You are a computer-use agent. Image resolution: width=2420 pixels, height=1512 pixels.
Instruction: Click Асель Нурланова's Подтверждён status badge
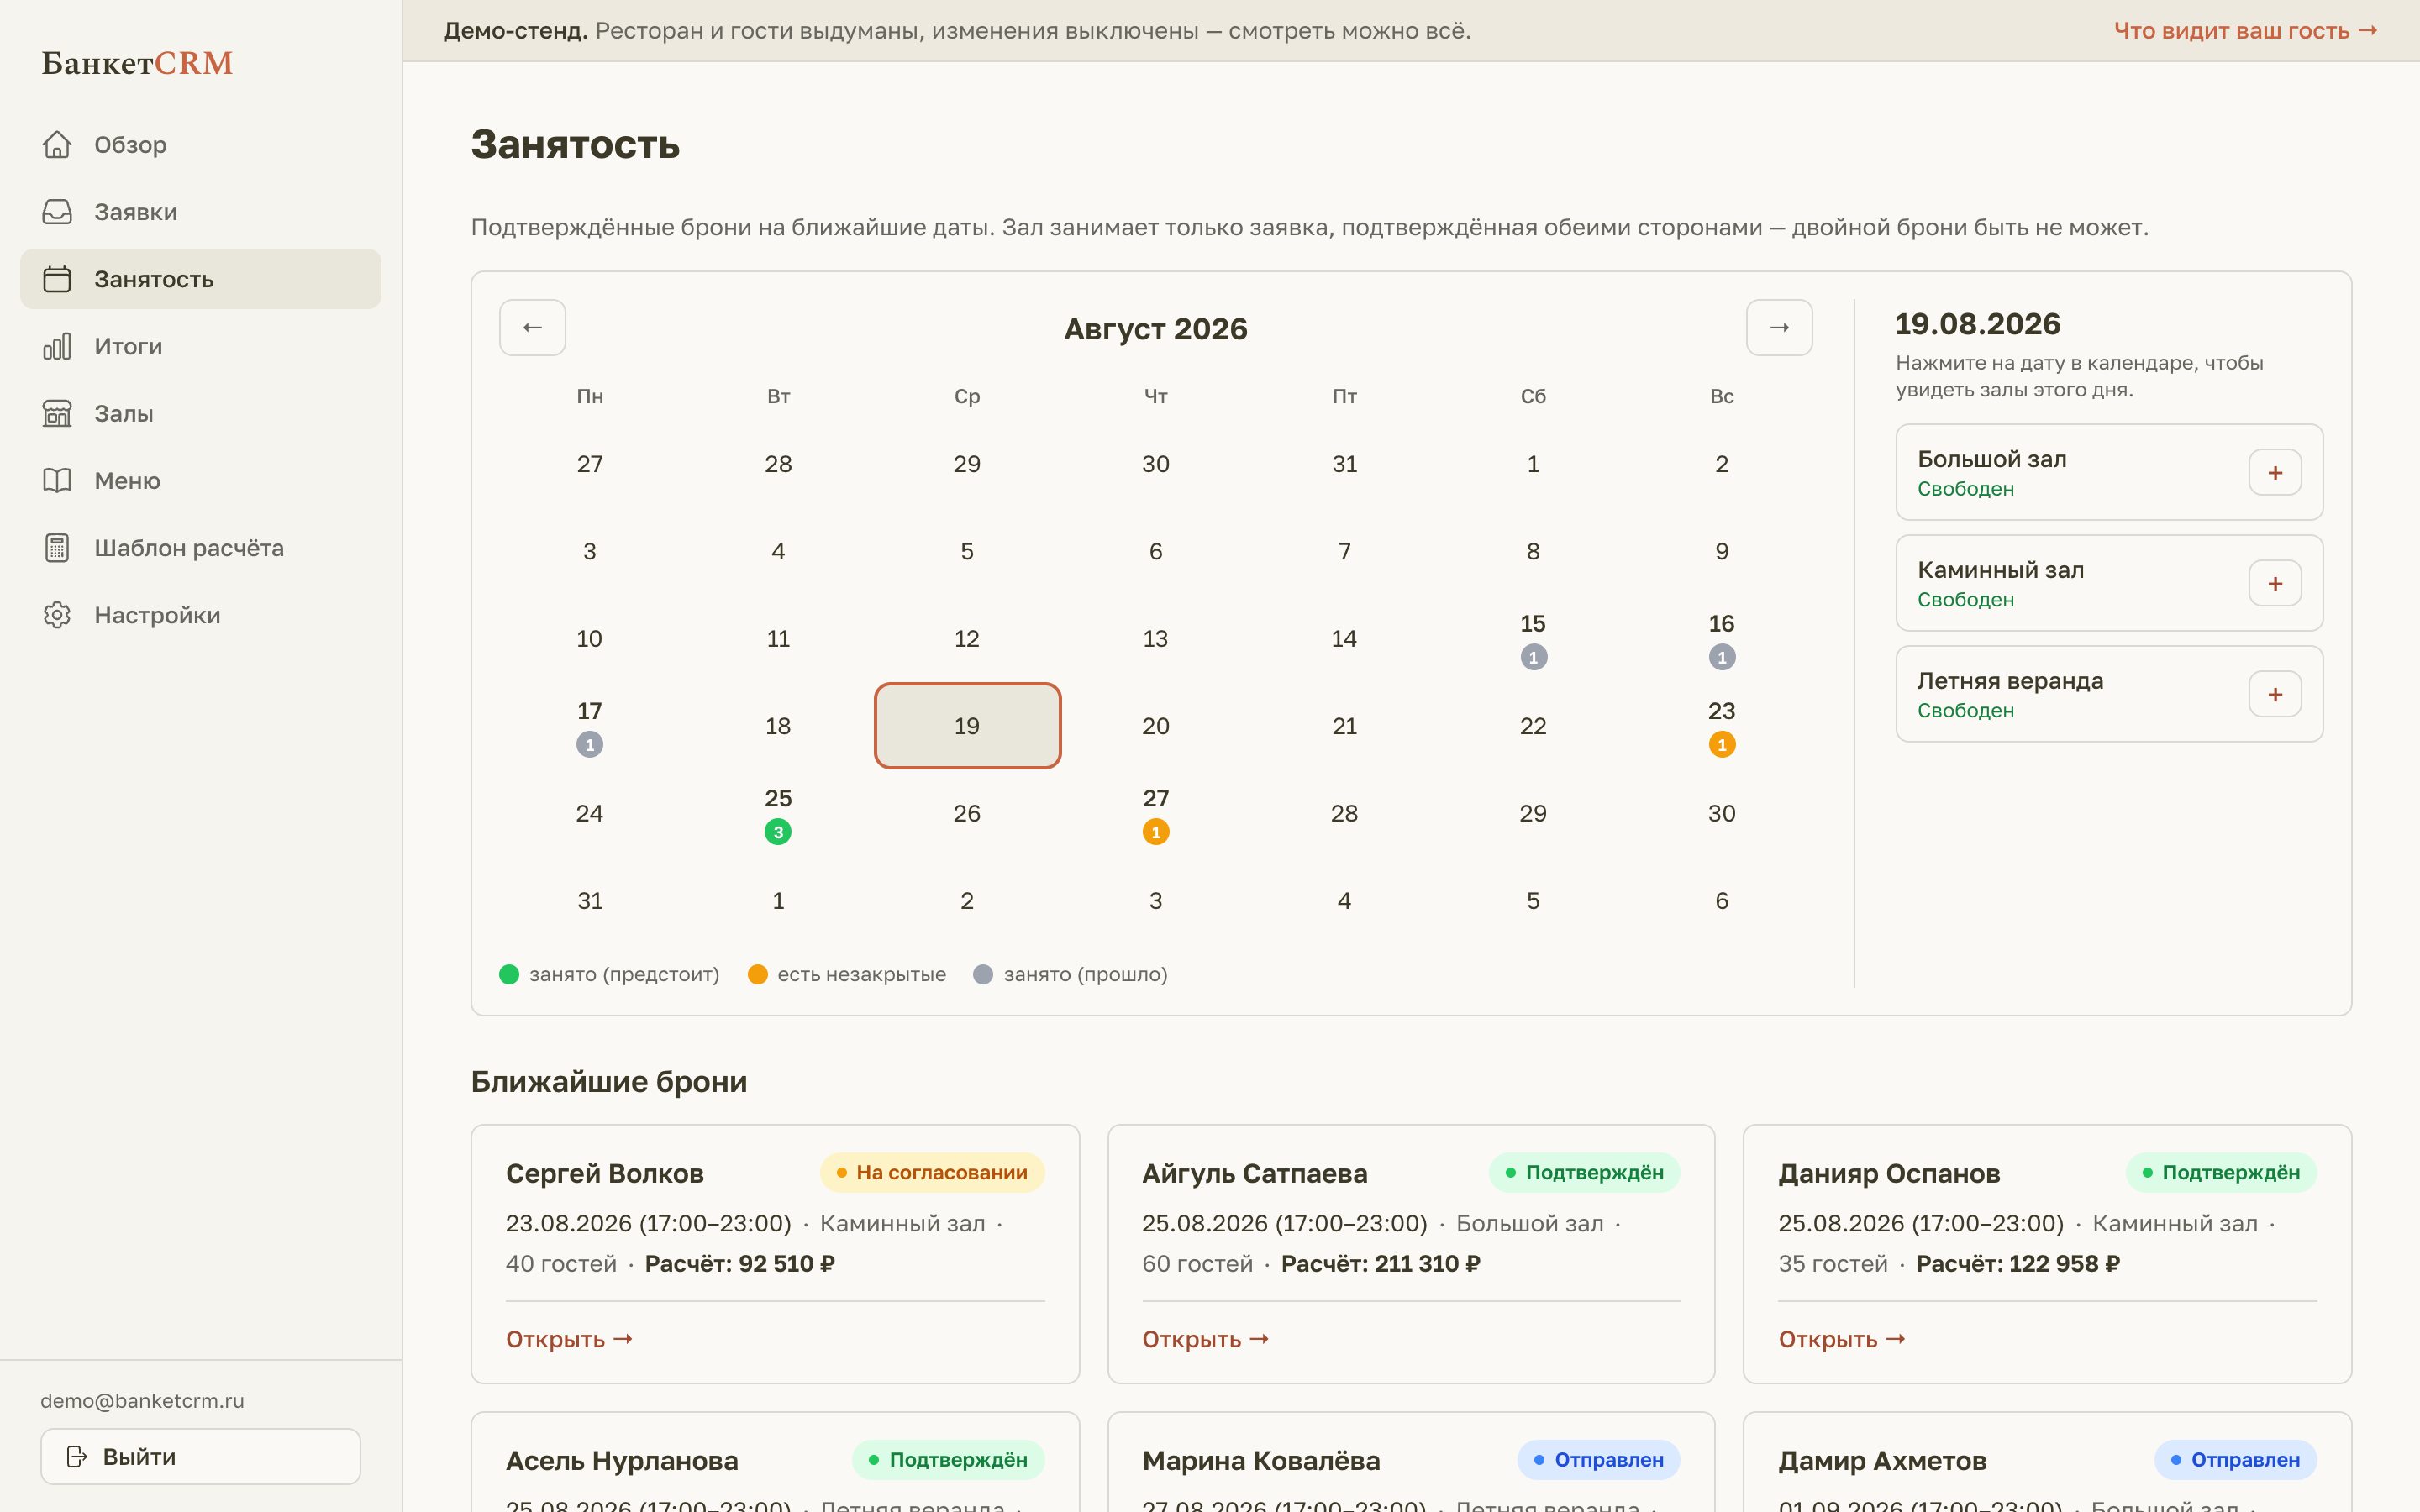click(948, 1460)
